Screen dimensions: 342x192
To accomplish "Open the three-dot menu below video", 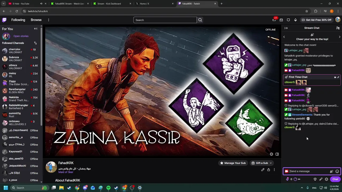I will coord(274,170).
